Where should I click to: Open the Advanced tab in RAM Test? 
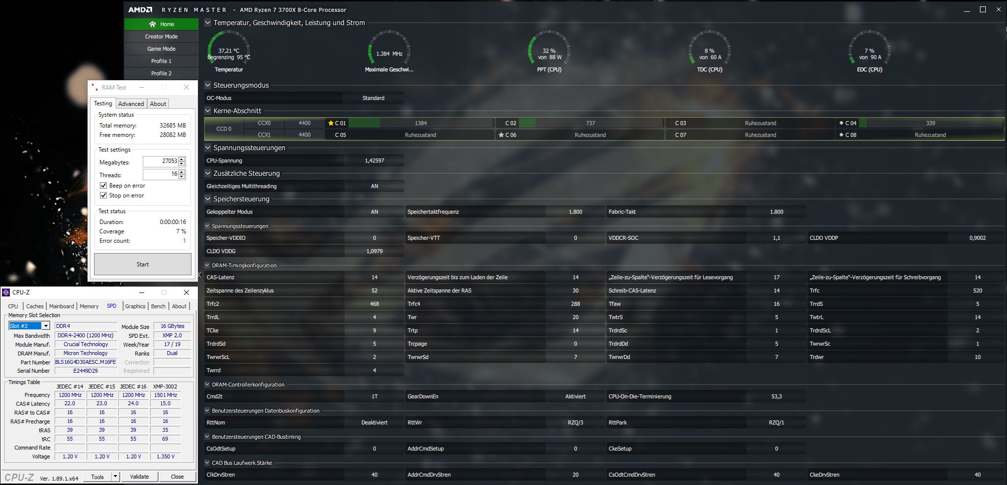(131, 104)
